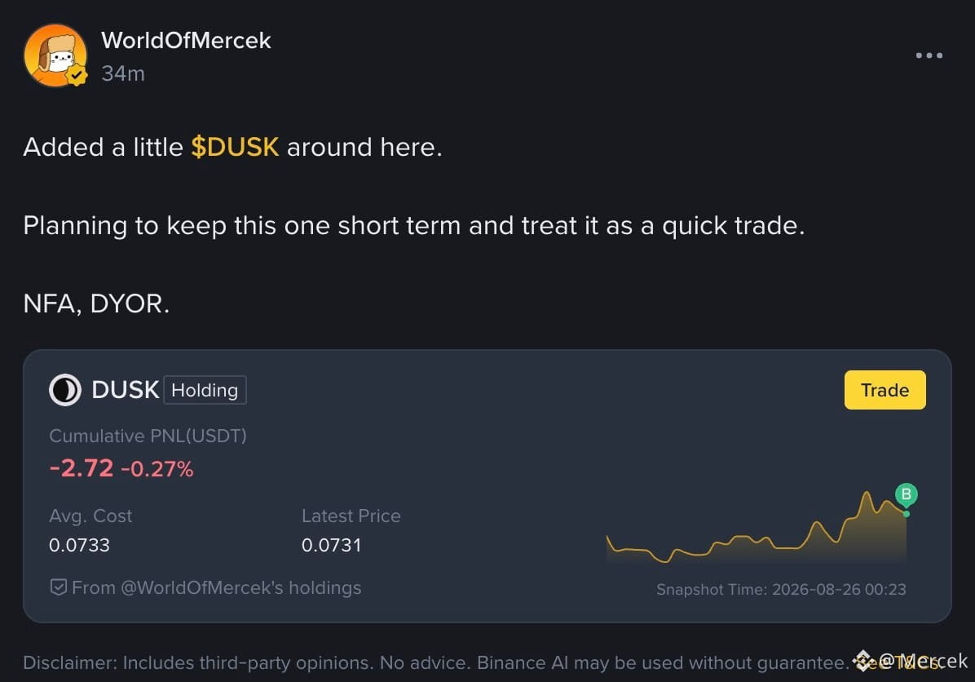The width and height of the screenshot is (975, 682).
Task: Click the @Mercek watermark handle
Action: [x=923, y=661]
